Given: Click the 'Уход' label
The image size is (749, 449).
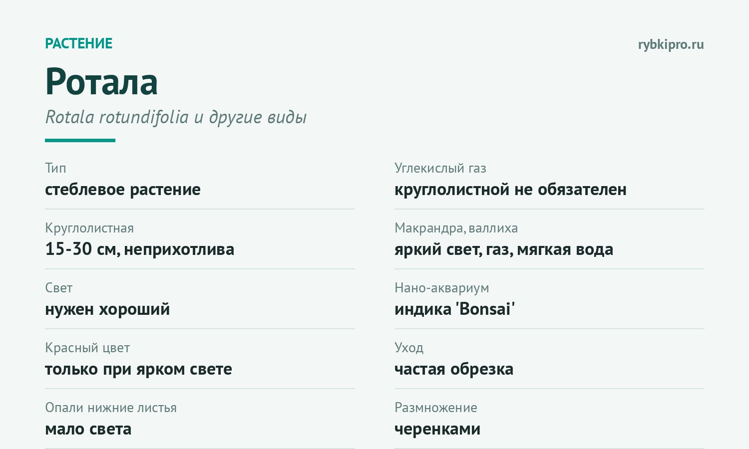Looking at the screenshot, I should (x=409, y=348).
